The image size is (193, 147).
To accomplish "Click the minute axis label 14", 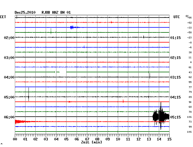I will click(x=159, y=139).
